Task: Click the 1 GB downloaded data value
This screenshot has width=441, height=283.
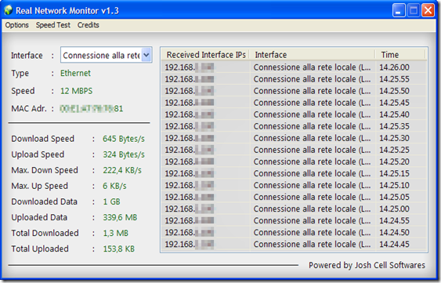Action: (x=111, y=202)
